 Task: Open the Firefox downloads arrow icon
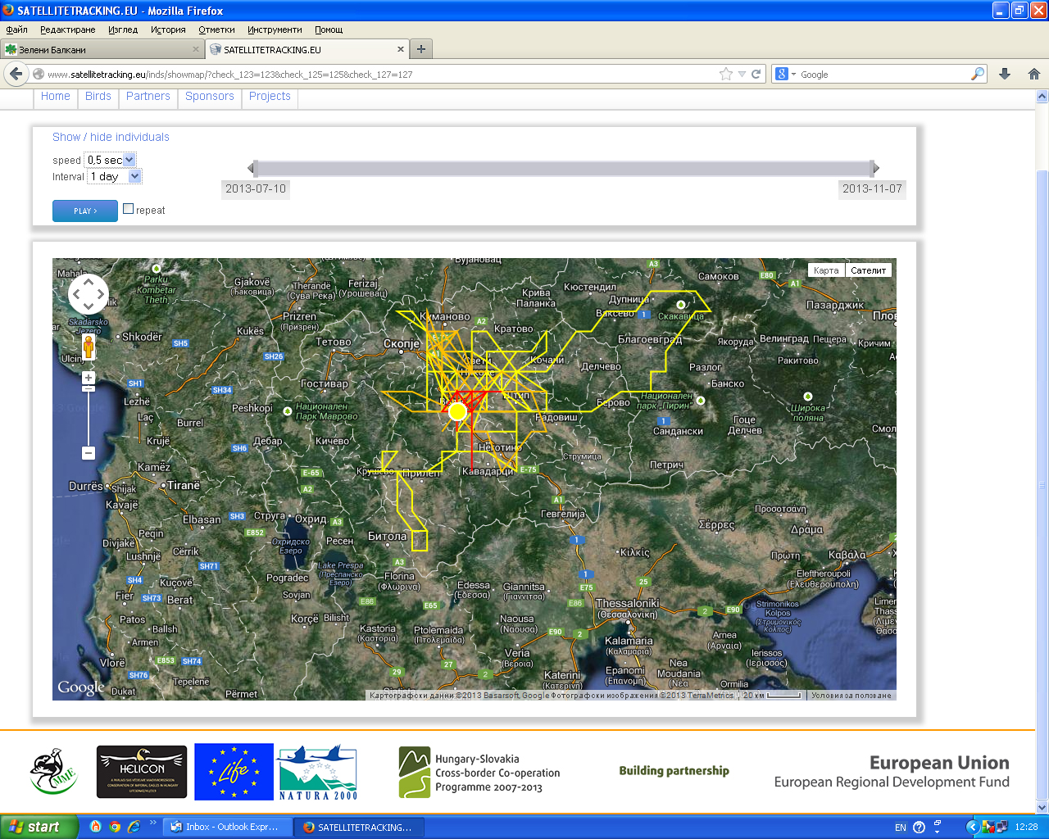pyautogui.click(x=1005, y=75)
